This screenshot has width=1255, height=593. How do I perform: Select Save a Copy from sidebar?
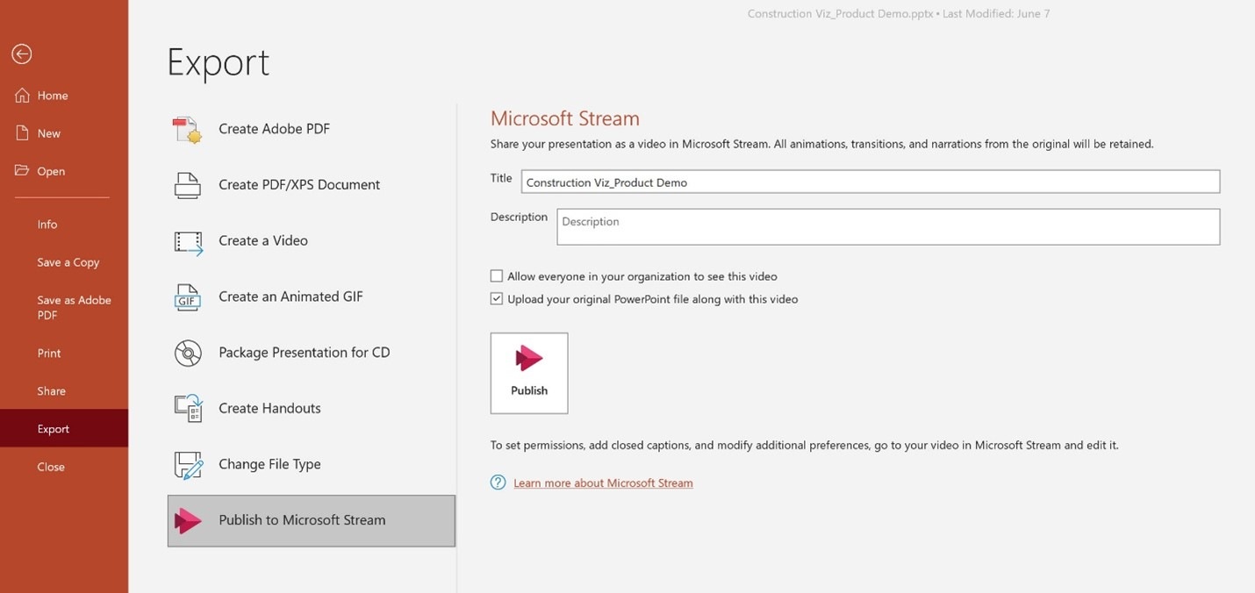pos(68,262)
